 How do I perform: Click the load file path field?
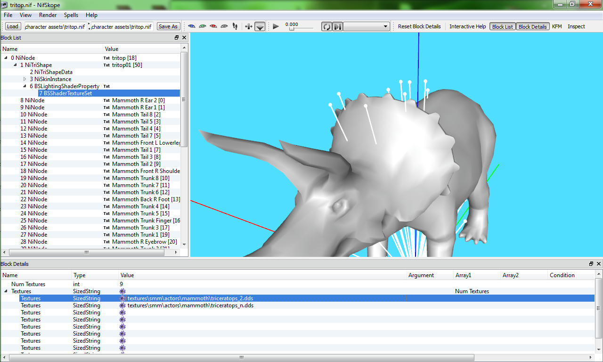[56, 26]
